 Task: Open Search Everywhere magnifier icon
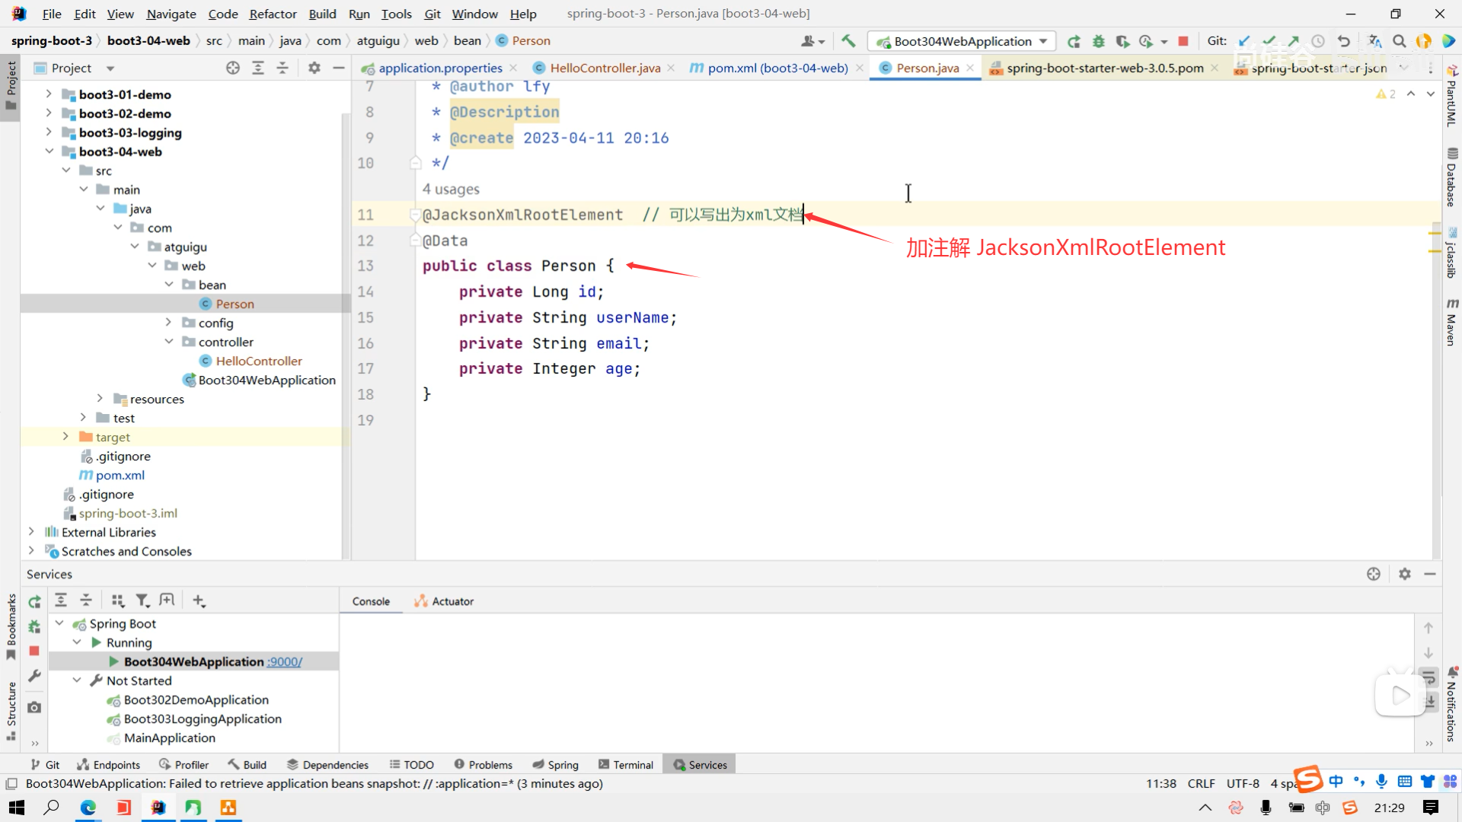1399,41
